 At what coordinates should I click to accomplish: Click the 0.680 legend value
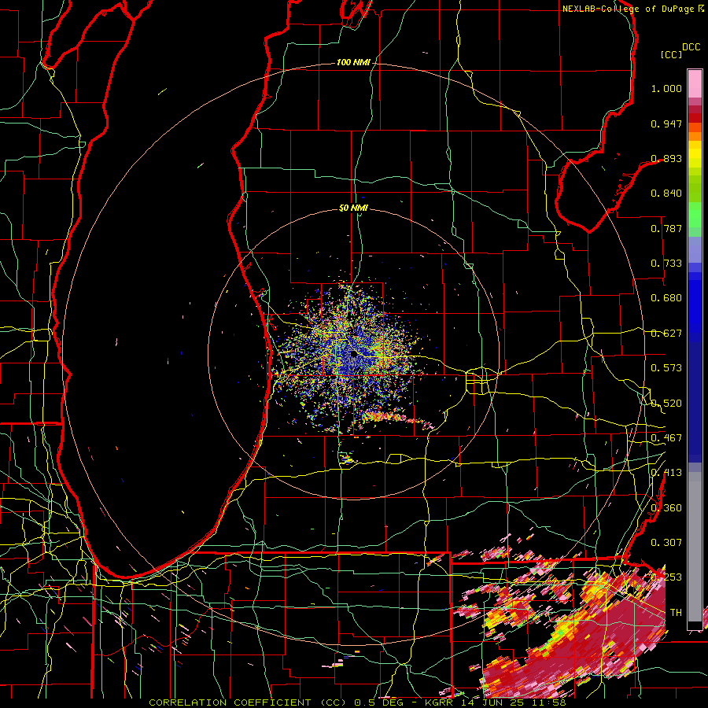[x=666, y=298]
